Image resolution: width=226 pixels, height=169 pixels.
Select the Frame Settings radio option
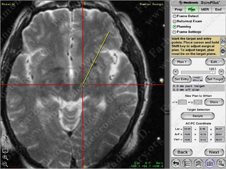(x=175, y=32)
